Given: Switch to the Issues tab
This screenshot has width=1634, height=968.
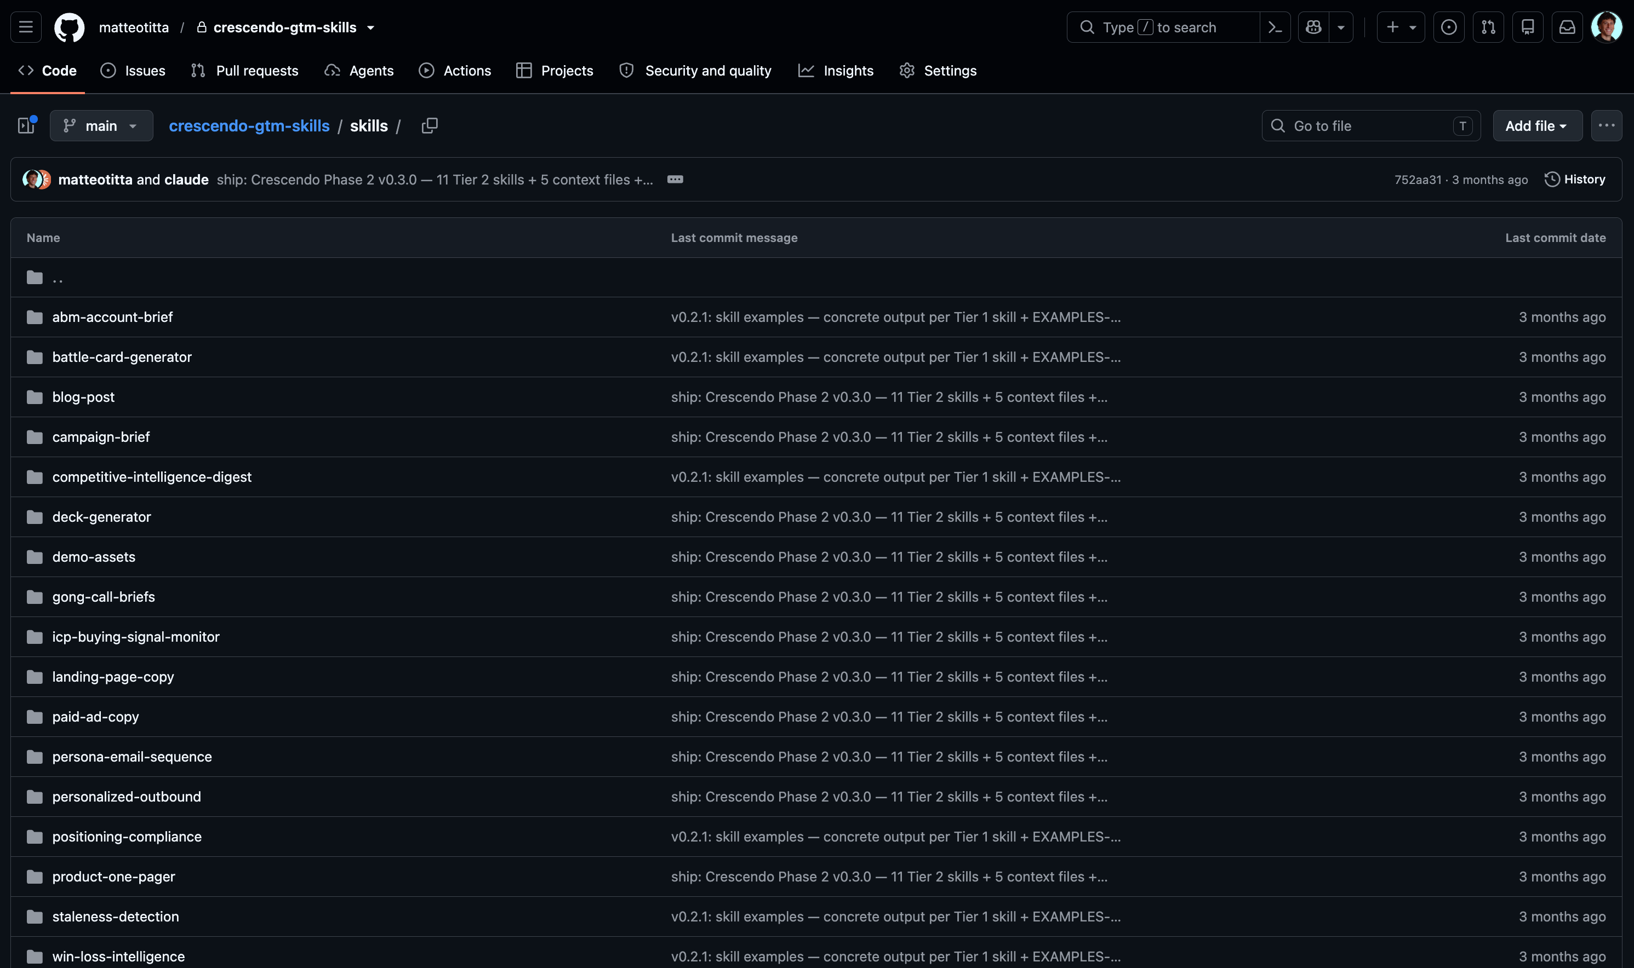Looking at the screenshot, I should pyautogui.click(x=133, y=71).
